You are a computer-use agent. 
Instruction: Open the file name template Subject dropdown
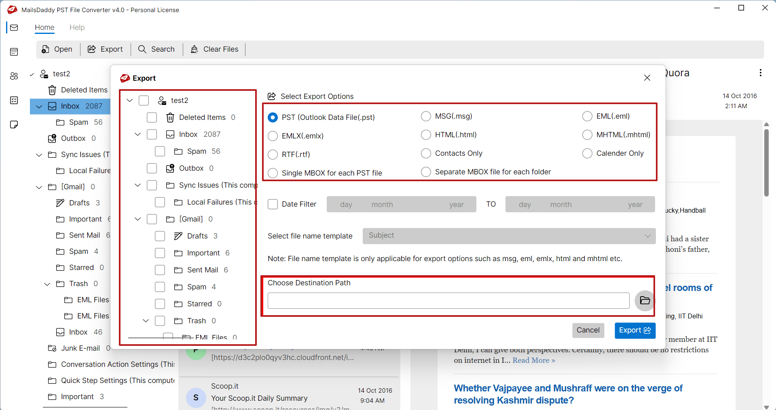tap(509, 236)
